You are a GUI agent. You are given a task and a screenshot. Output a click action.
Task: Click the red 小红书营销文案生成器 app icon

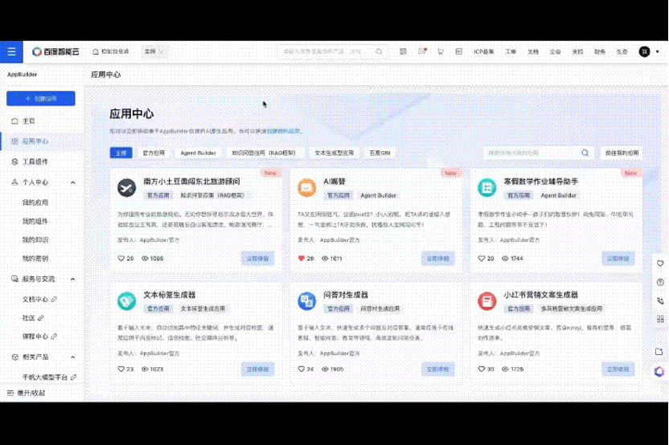point(486,301)
